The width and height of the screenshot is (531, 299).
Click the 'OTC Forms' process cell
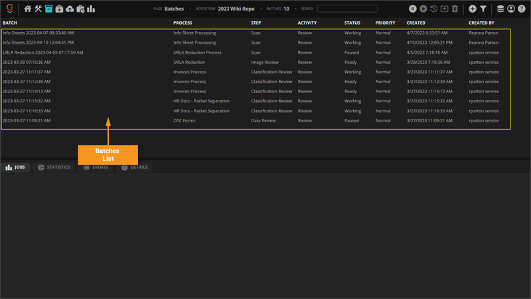[185, 121]
